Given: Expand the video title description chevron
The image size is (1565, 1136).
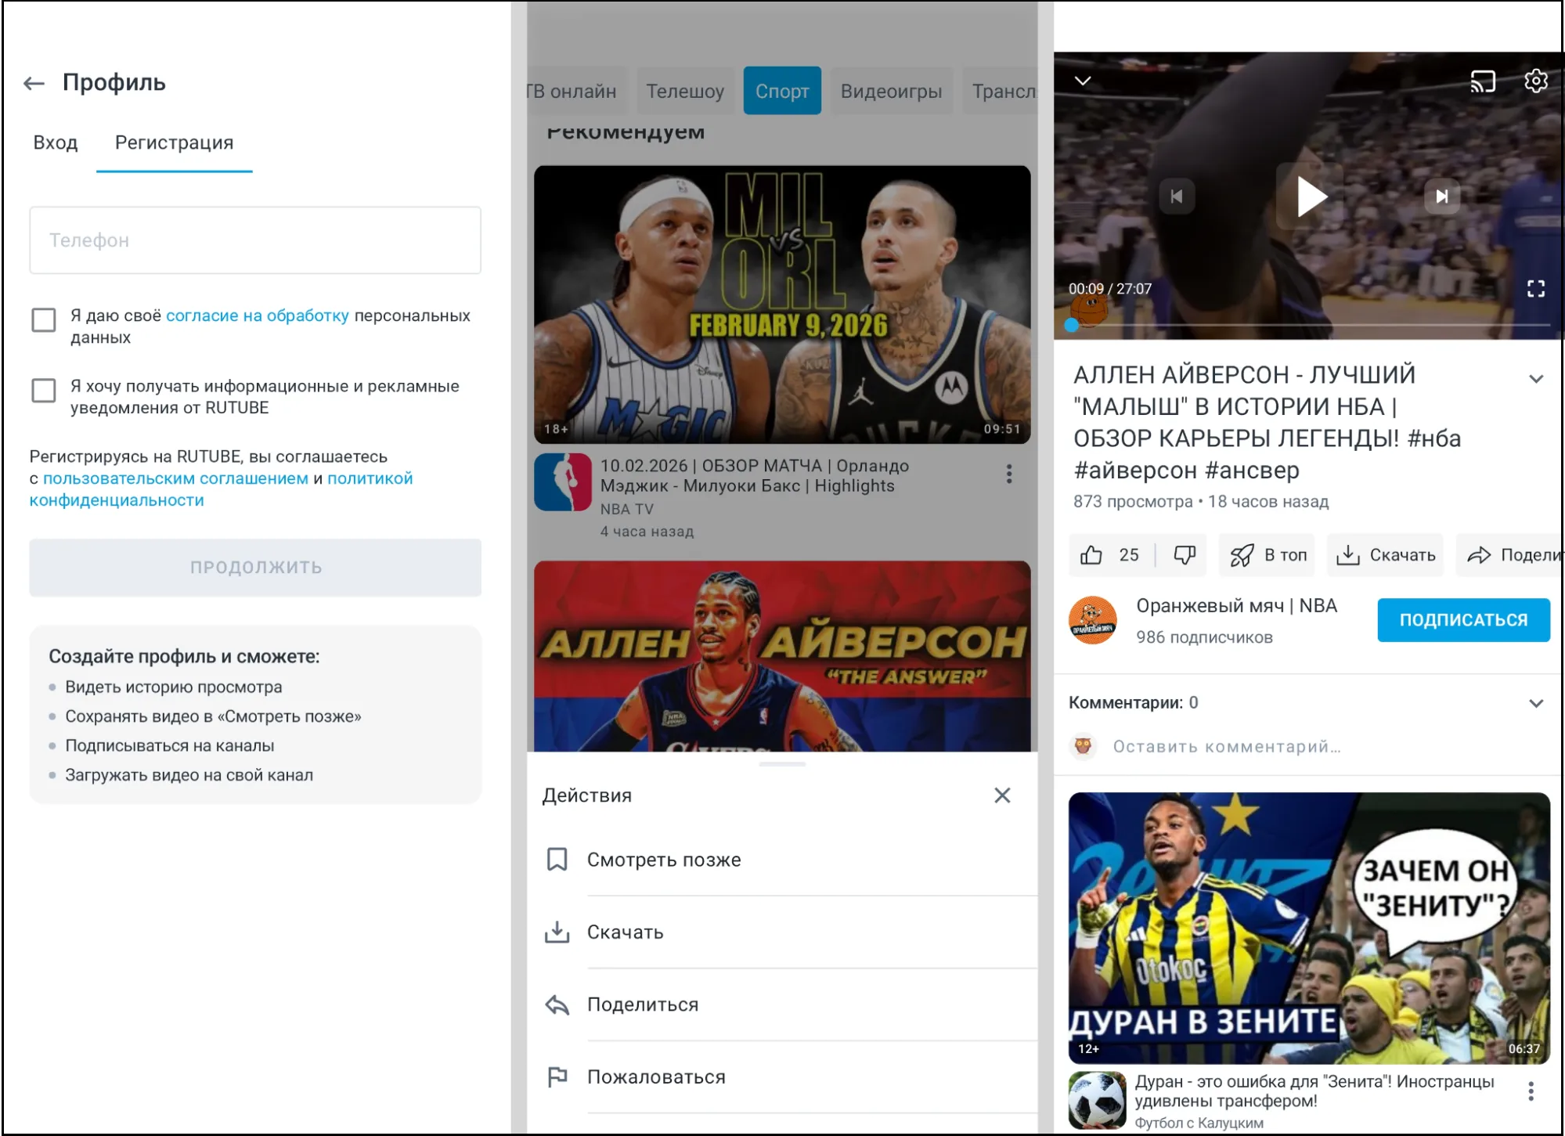Looking at the screenshot, I should [x=1535, y=379].
